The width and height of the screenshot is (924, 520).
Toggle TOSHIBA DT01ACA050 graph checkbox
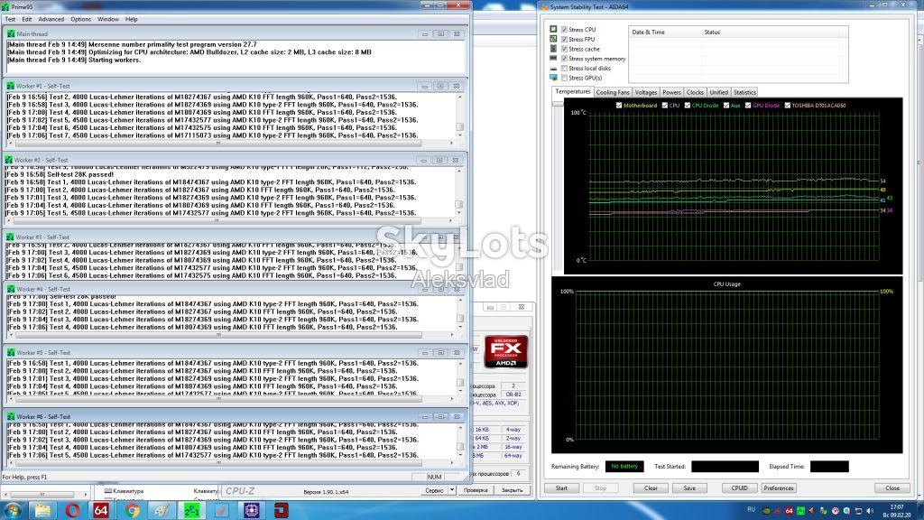787,106
